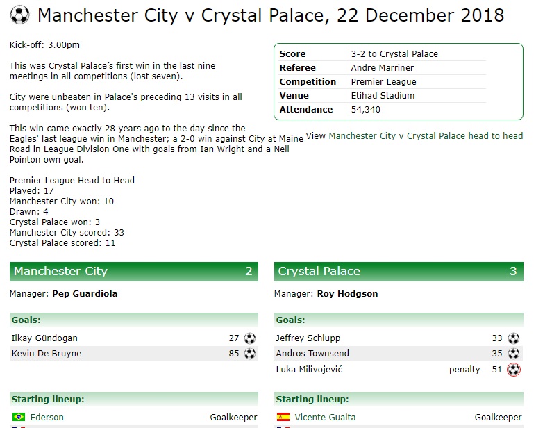This screenshot has height=428, width=536.
Task: Click player name Ederson in starting lineup
Action: [47, 418]
